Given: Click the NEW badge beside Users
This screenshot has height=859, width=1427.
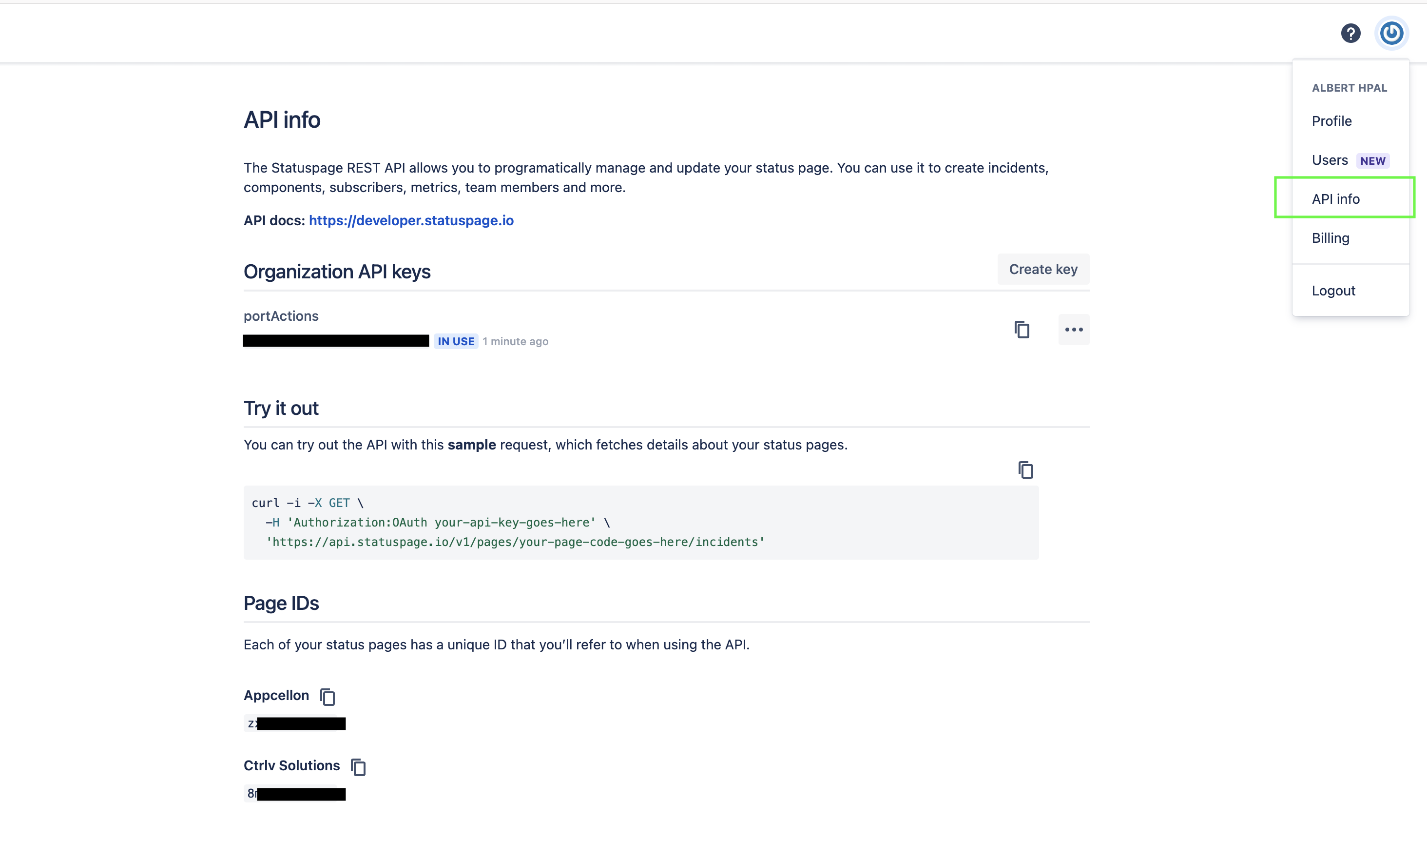Looking at the screenshot, I should point(1372,161).
